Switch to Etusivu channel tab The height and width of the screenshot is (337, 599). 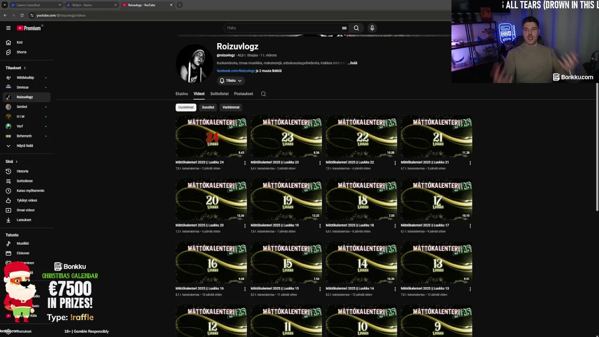182,94
